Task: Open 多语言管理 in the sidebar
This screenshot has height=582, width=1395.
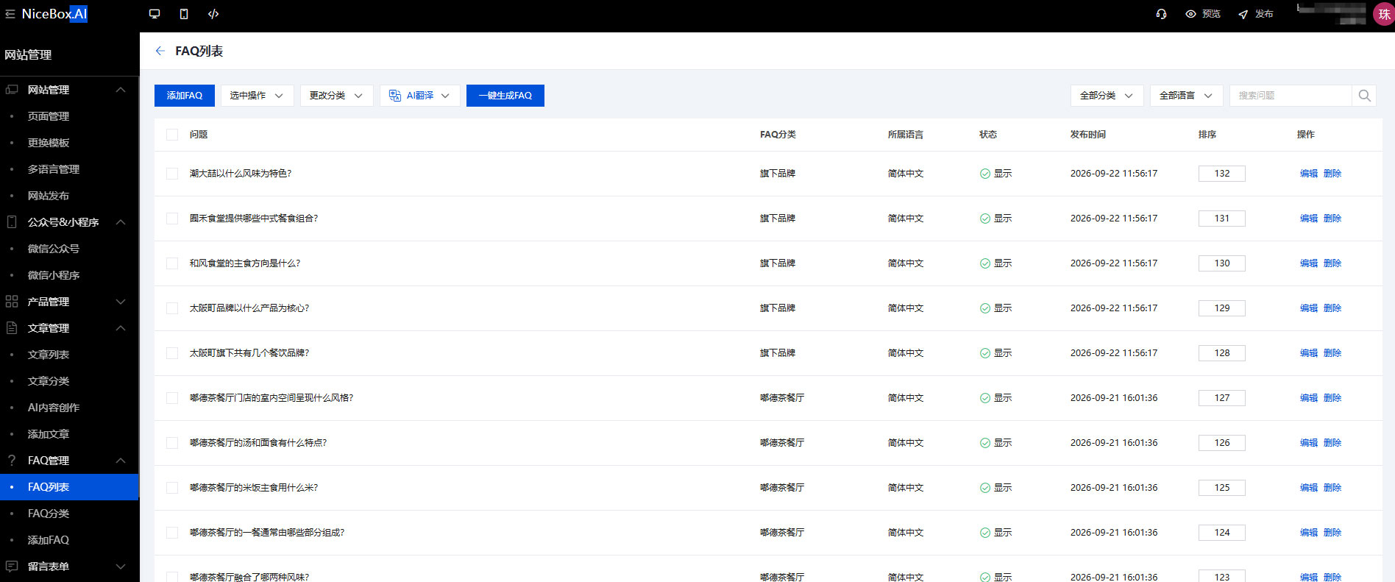Action: (54, 169)
